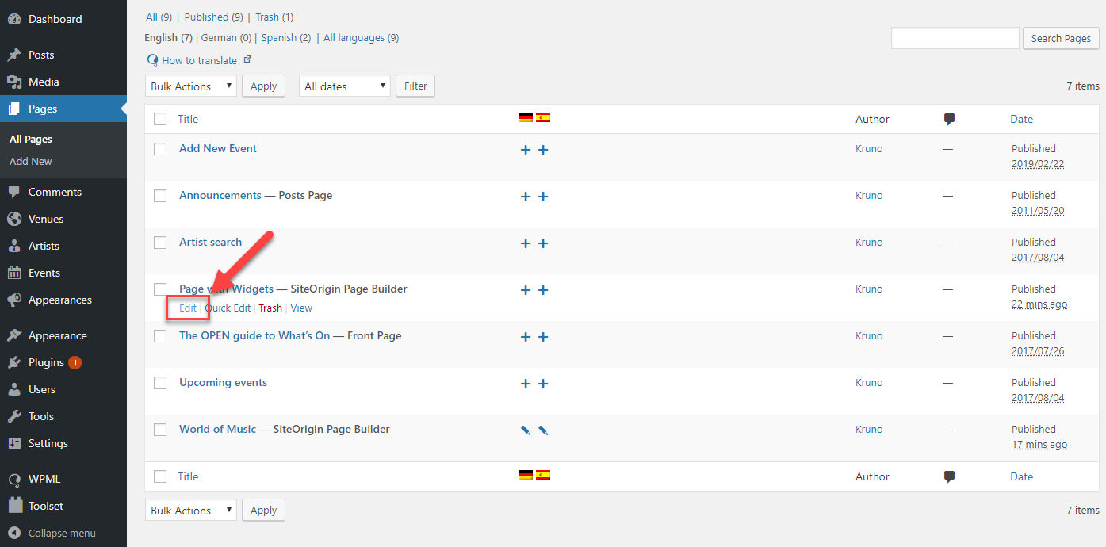The width and height of the screenshot is (1106, 547).
Task: Add German translation for Announcements page
Action: tap(525, 197)
